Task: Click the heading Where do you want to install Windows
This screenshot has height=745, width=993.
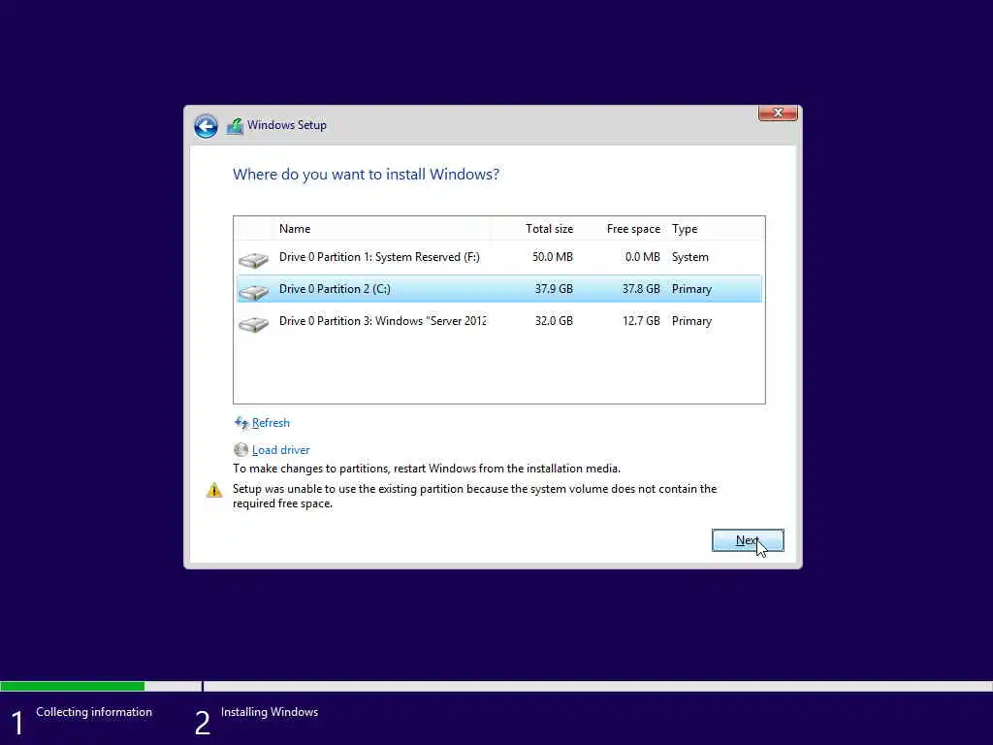Action: point(366,175)
